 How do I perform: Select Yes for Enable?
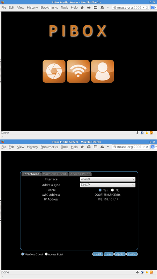[x=100, y=190]
